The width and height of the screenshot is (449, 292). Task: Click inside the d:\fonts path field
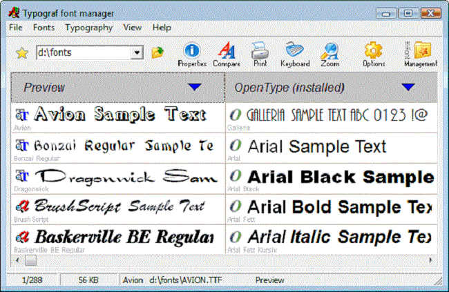pos(84,52)
